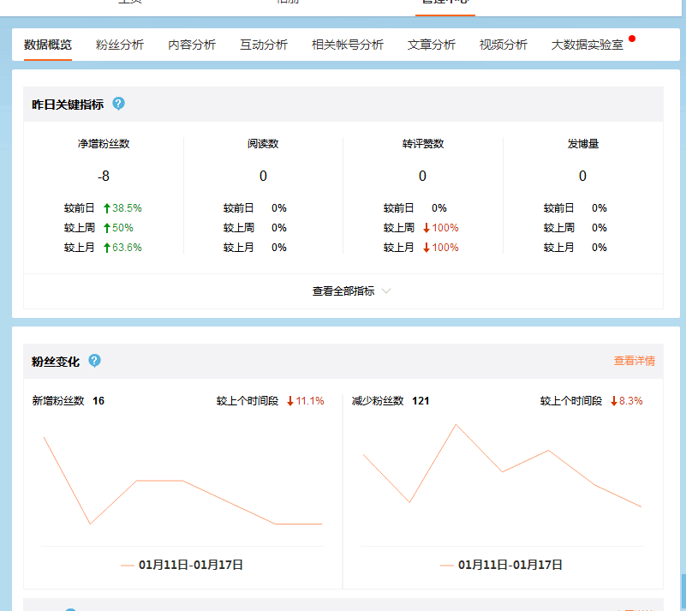The width and height of the screenshot is (686, 611).
Task: Go to 相关帐号分析 tab
Action: coord(348,45)
